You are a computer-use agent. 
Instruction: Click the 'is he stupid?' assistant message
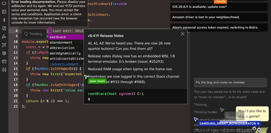(x=237, y=97)
